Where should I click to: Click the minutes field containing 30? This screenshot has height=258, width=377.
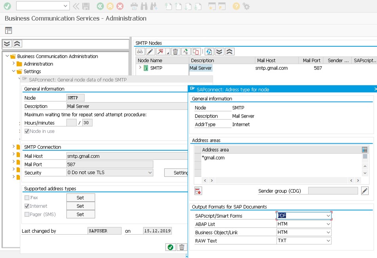[87, 123]
